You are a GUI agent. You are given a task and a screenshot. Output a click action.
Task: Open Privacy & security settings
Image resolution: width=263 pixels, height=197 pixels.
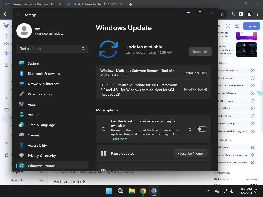52,156
